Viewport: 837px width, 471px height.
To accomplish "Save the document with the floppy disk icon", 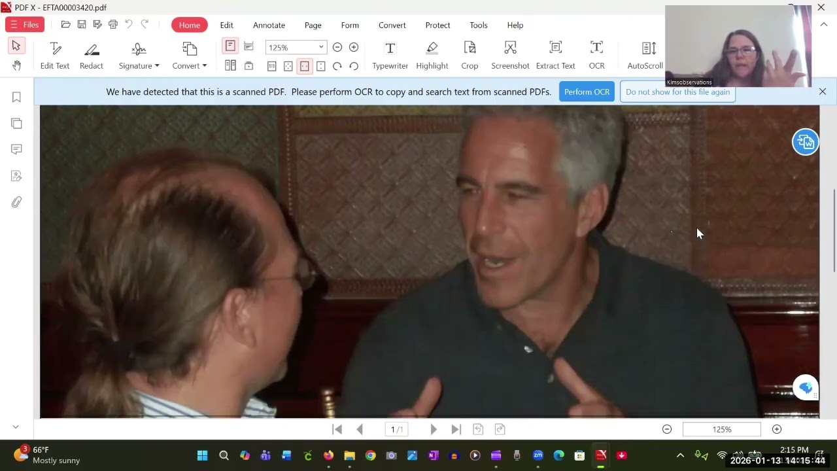I will point(82,25).
